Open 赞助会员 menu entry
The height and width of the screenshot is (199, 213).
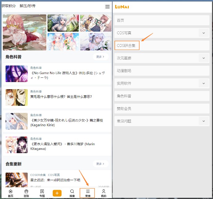(x=124, y=109)
